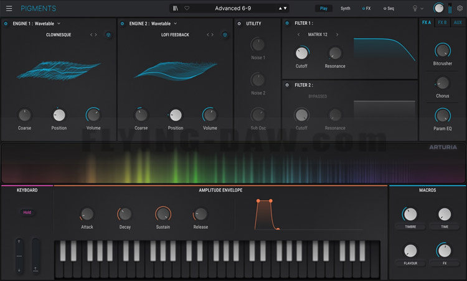The height and width of the screenshot is (281, 467).
Task: Click the Filter 1 Cutoff knob
Action: 302,53
